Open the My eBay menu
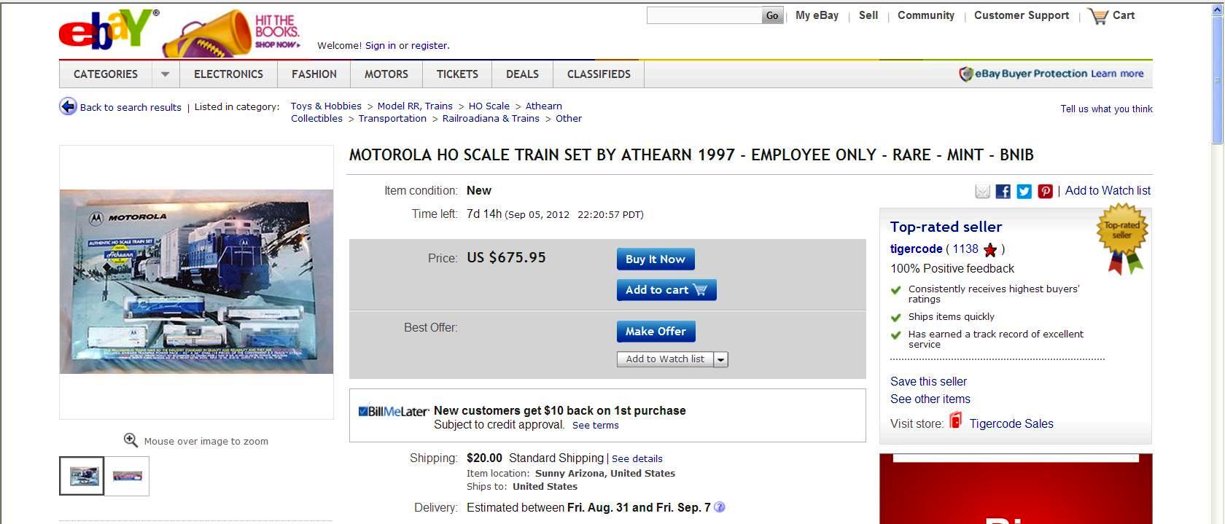This screenshot has height=524, width=1225. (817, 15)
